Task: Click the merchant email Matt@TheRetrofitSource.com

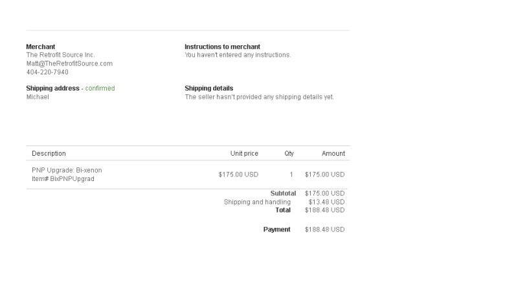Action: click(69, 63)
